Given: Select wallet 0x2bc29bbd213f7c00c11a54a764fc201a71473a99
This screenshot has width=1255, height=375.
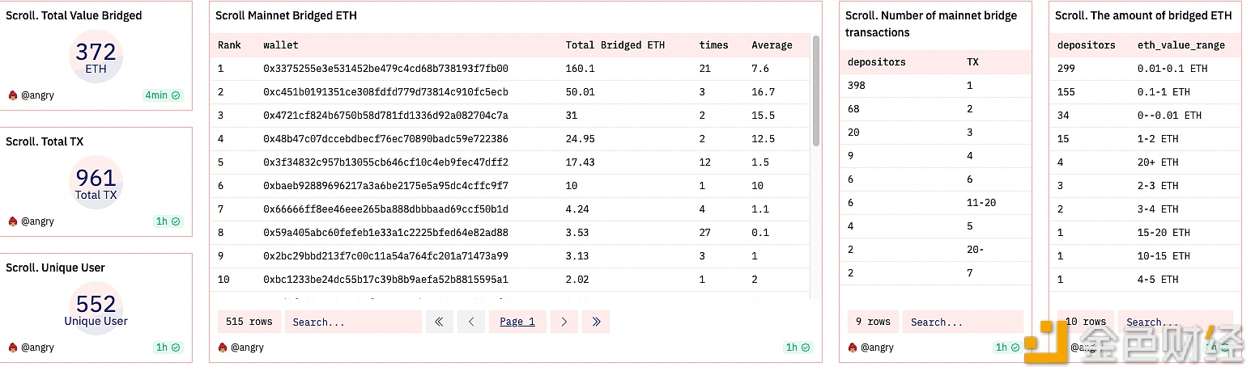Looking at the screenshot, I should 385,256.
